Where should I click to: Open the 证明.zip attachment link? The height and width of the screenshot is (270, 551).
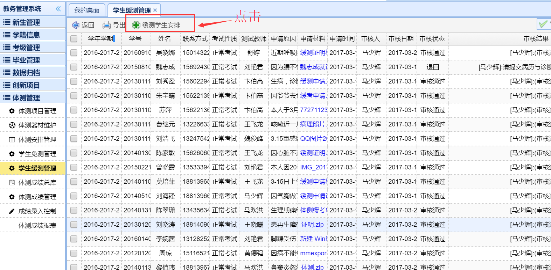click(x=312, y=225)
